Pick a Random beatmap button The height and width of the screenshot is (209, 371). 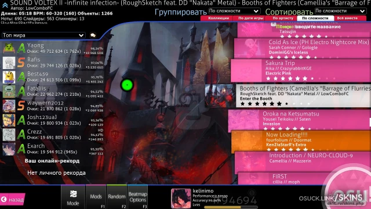117,197
